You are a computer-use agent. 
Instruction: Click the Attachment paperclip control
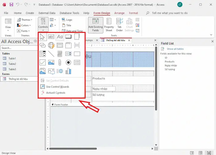coord(60,63)
